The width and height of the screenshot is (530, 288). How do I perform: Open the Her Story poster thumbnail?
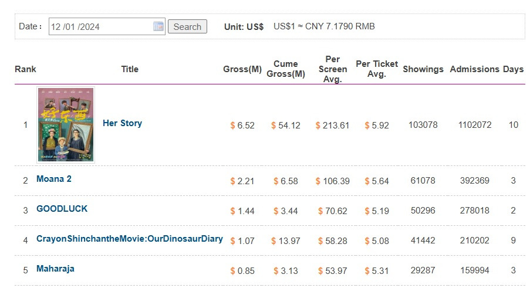tap(66, 124)
